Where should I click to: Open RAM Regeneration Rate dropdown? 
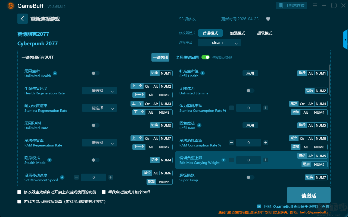100,143
